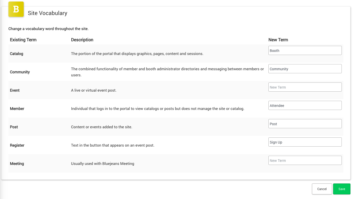Click the Register field containing Sign Up
Image resolution: width=353 pixels, height=199 pixels.
pos(305,142)
